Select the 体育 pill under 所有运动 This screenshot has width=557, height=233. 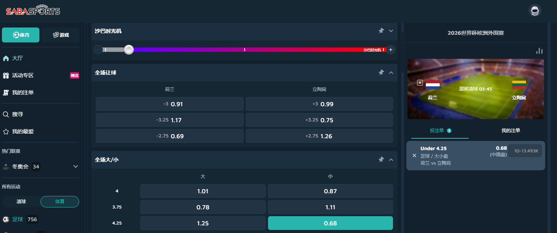pos(60,201)
